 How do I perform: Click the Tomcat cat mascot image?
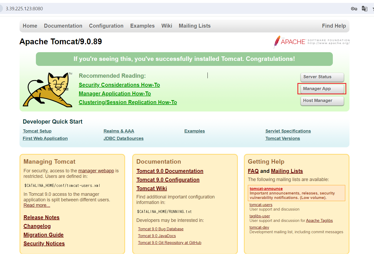coord(48,90)
